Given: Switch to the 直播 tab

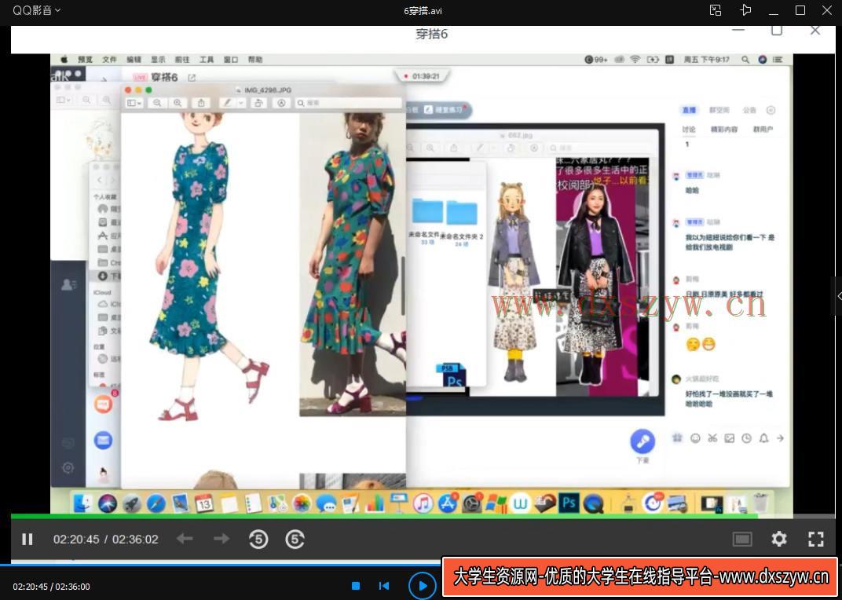Looking at the screenshot, I should 689,110.
